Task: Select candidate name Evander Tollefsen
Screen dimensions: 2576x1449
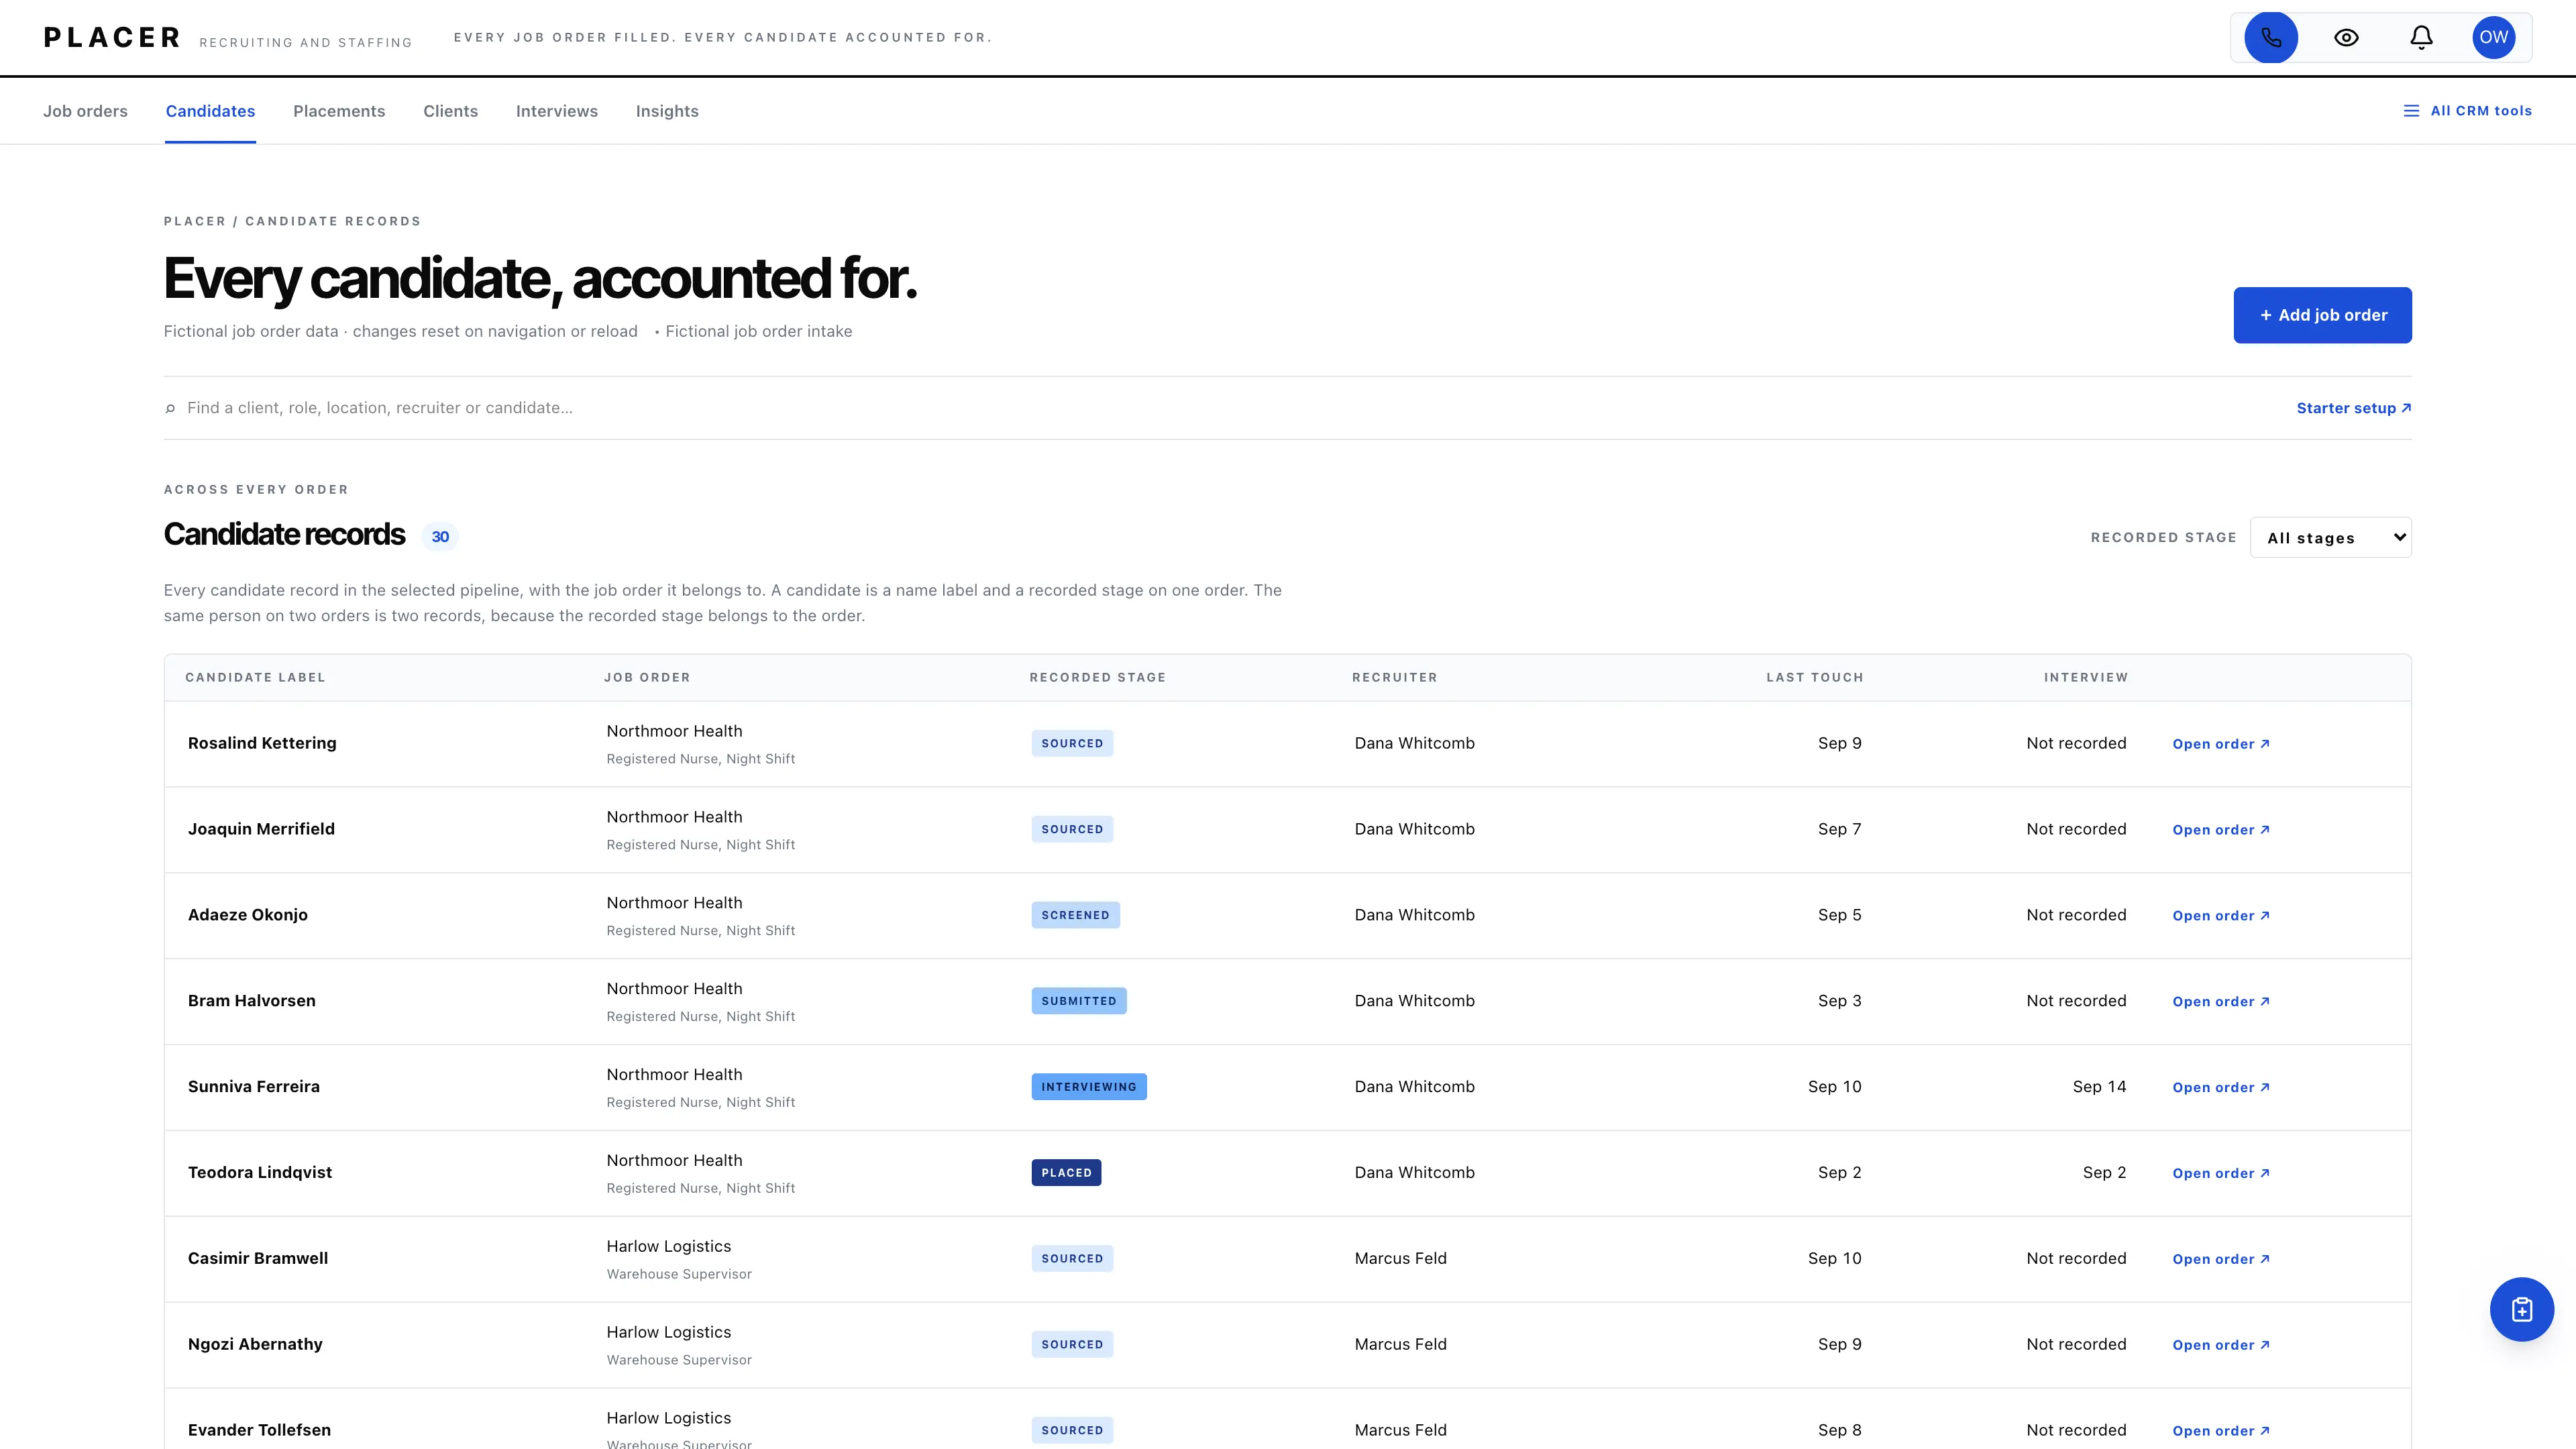Action: (259, 1430)
